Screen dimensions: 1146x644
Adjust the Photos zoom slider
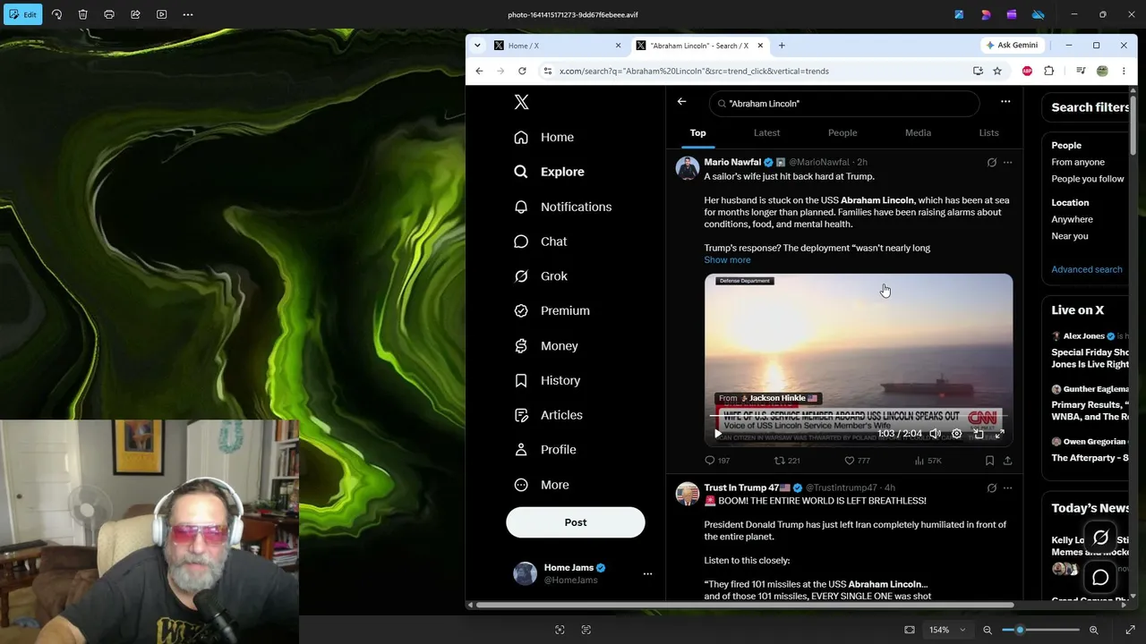pyautogui.click(x=1040, y=630)
